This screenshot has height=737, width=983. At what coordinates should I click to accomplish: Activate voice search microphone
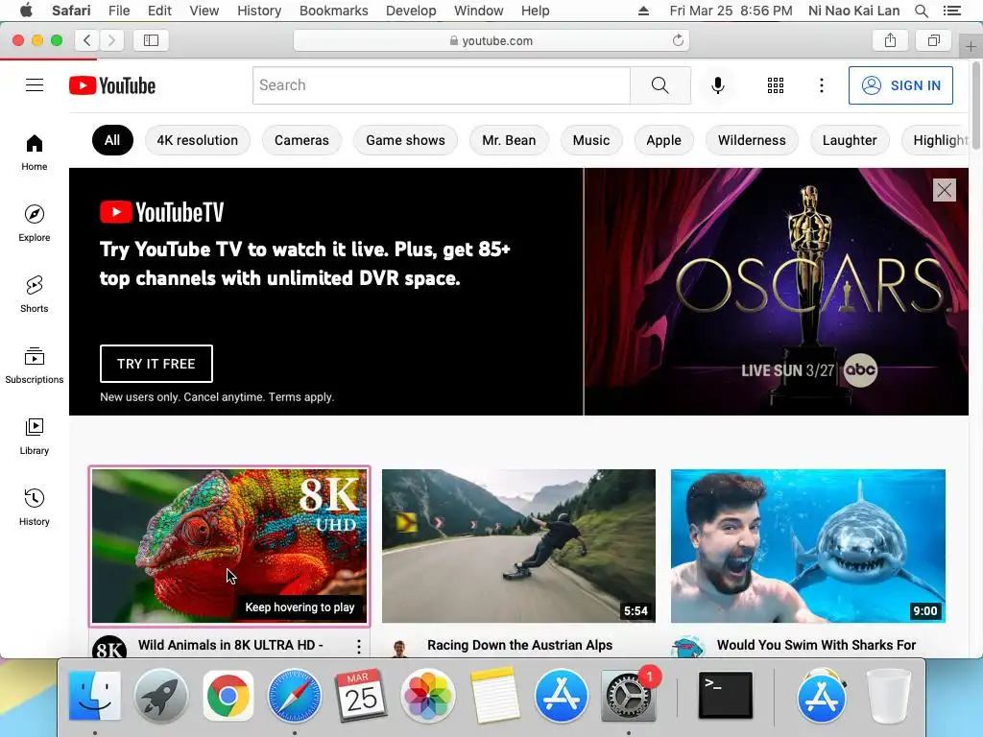pyautogui.click(x=718, y=85)
